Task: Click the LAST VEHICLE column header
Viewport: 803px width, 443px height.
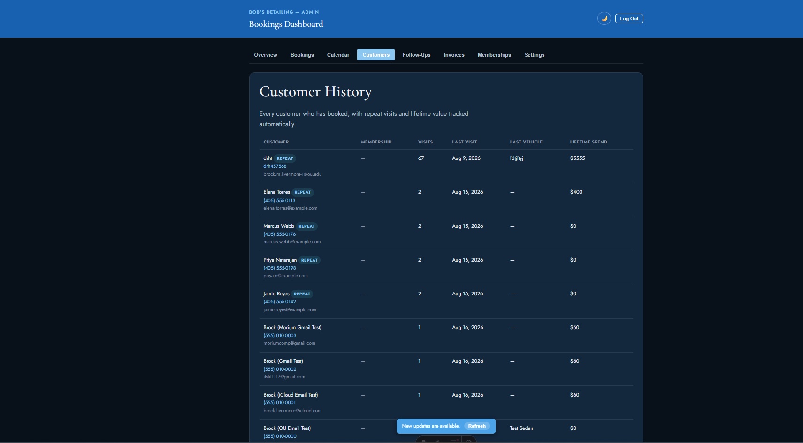Action: (x=526, y=142)
